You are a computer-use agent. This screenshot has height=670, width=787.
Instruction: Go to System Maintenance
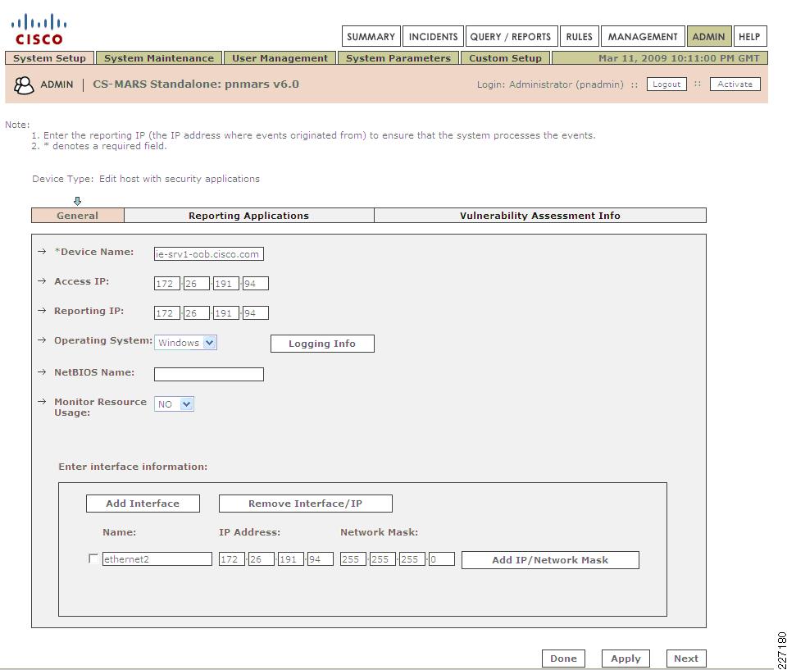158,58
